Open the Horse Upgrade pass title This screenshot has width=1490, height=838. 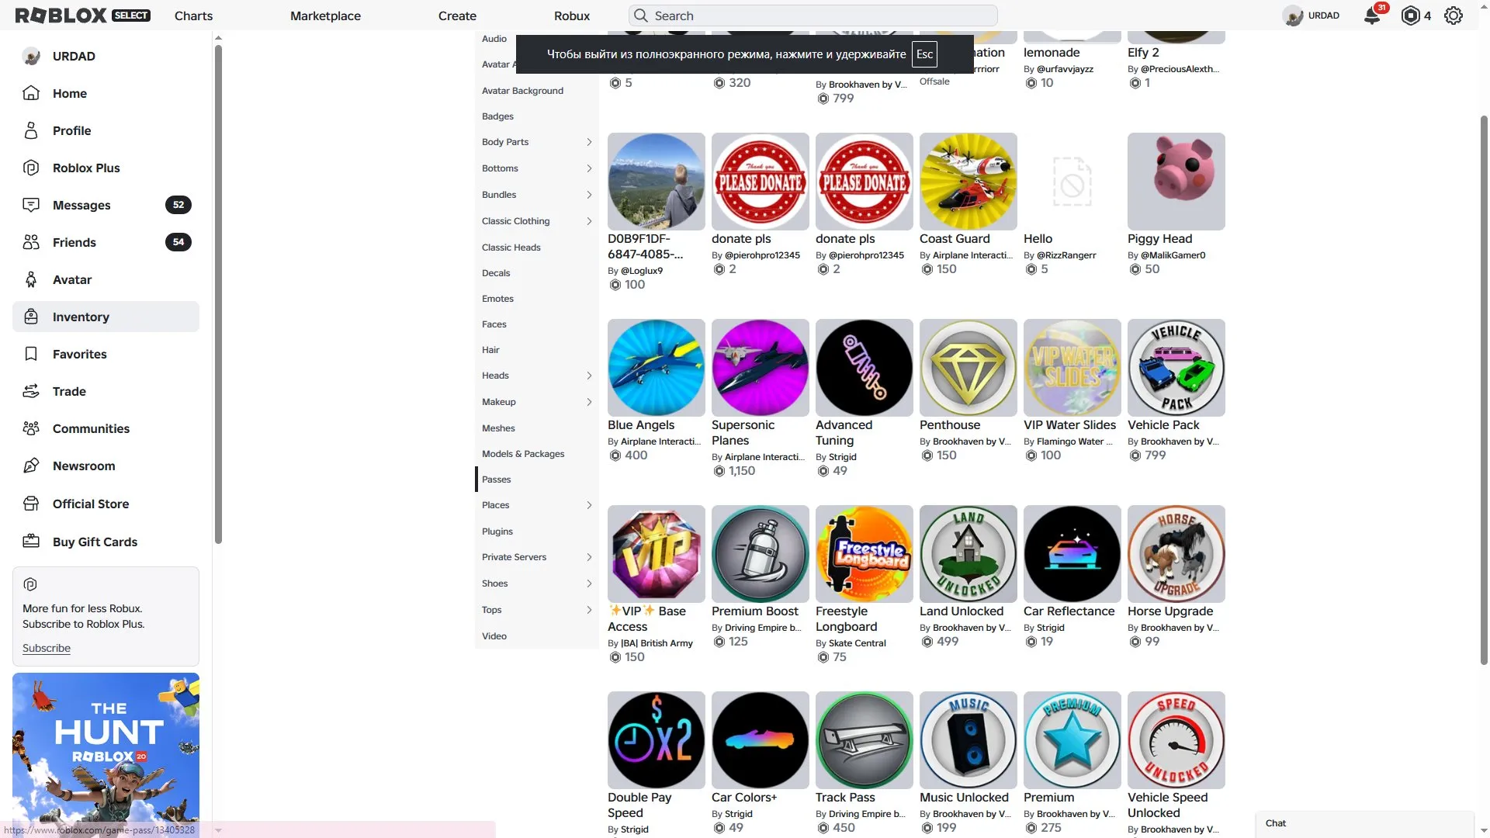[1170, 611]
